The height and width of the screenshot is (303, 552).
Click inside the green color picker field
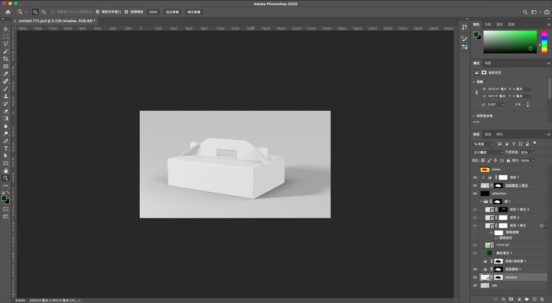[x=510, y=42]
